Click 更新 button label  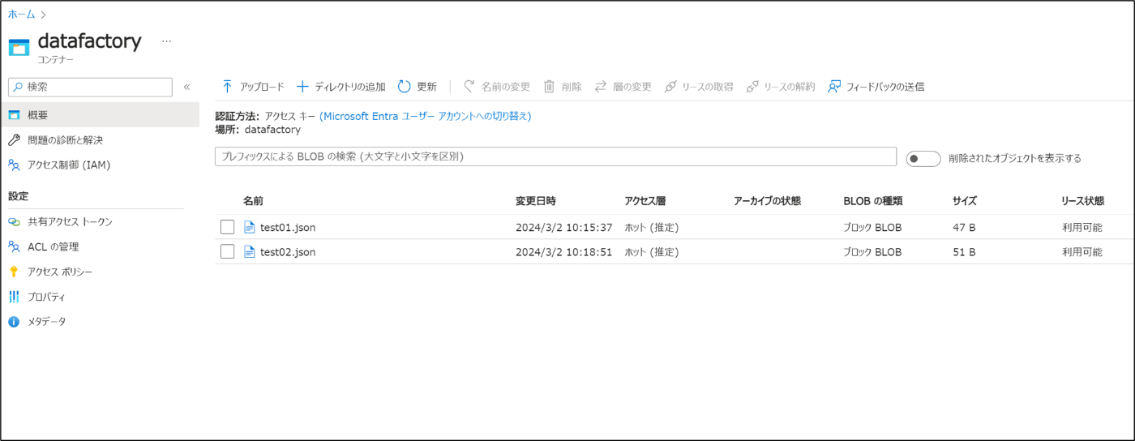pos(426,87)
